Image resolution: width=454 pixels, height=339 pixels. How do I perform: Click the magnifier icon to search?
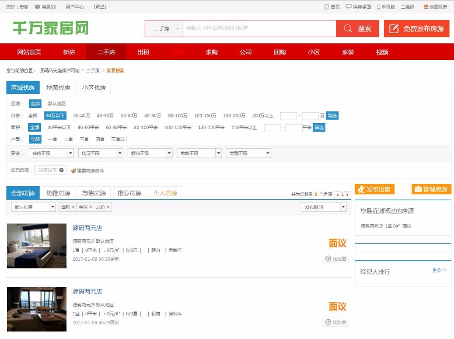click(349, 28)
